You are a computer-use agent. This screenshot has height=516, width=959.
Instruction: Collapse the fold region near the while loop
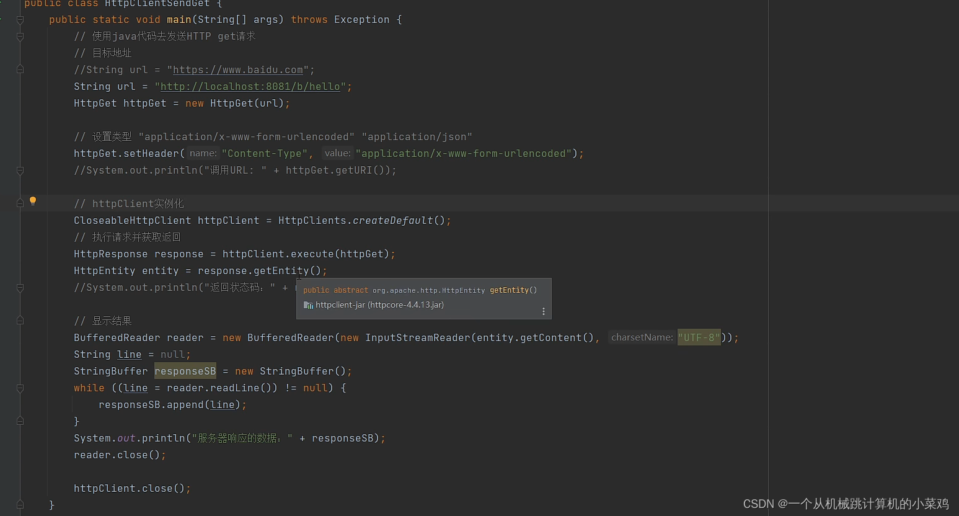point(20,388)
